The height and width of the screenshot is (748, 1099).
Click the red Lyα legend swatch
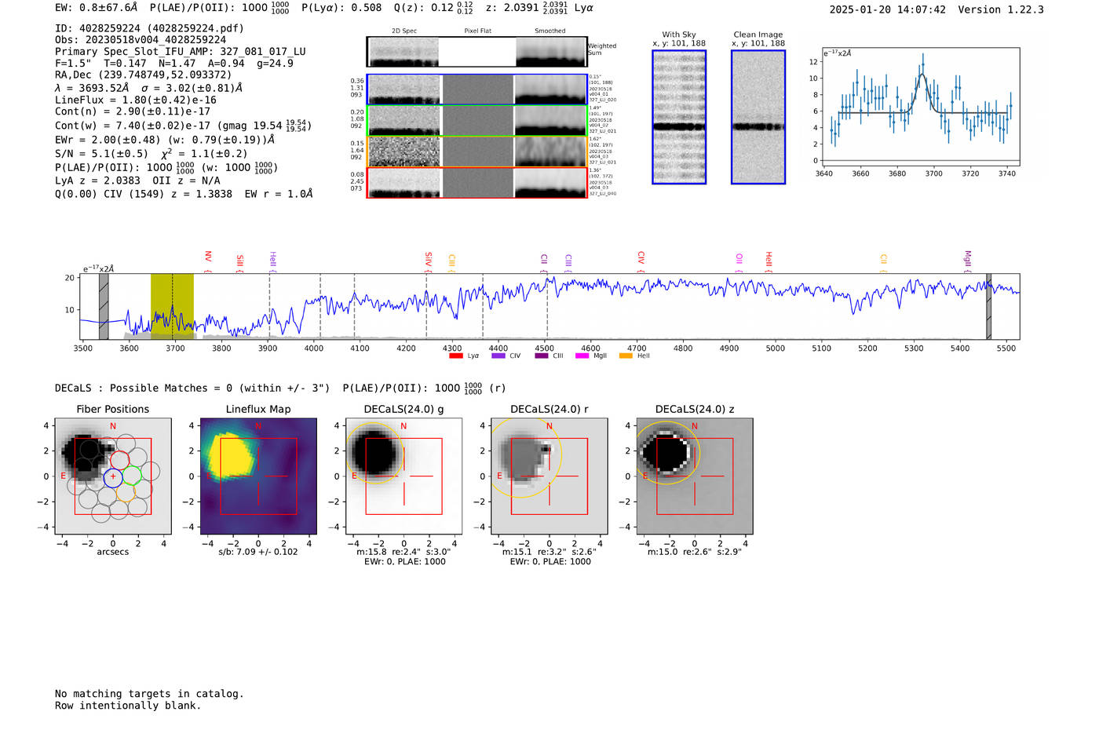(455, 356)
